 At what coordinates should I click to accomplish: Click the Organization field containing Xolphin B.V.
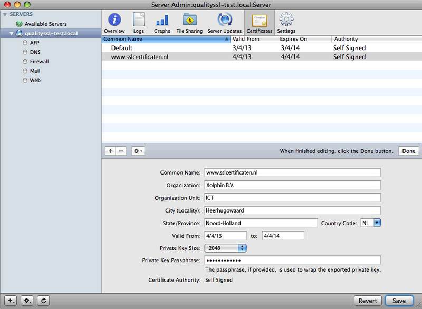[x=293, y=185]
